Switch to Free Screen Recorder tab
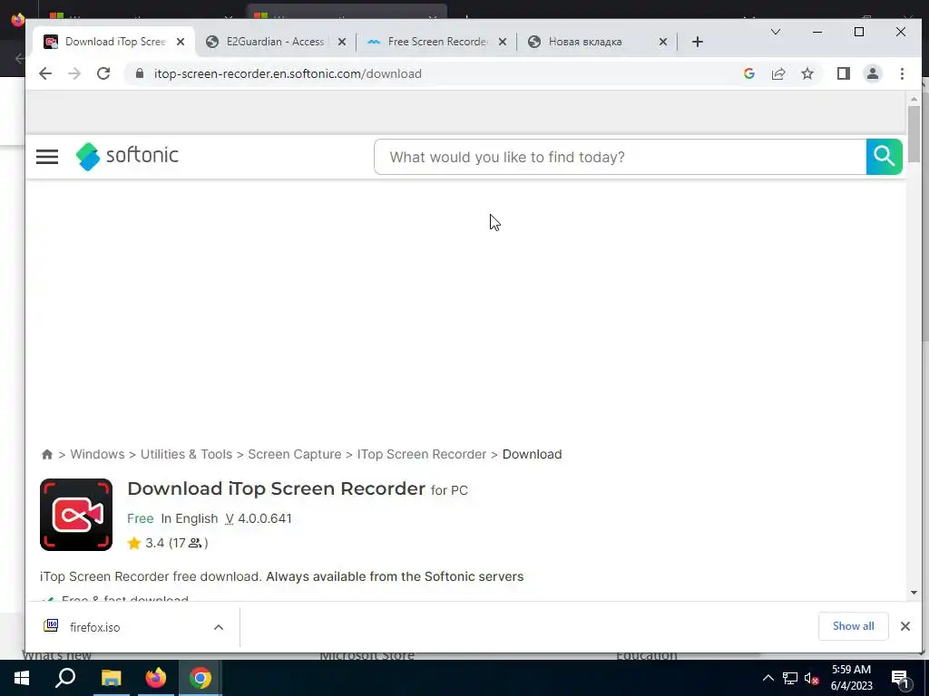 436,42
